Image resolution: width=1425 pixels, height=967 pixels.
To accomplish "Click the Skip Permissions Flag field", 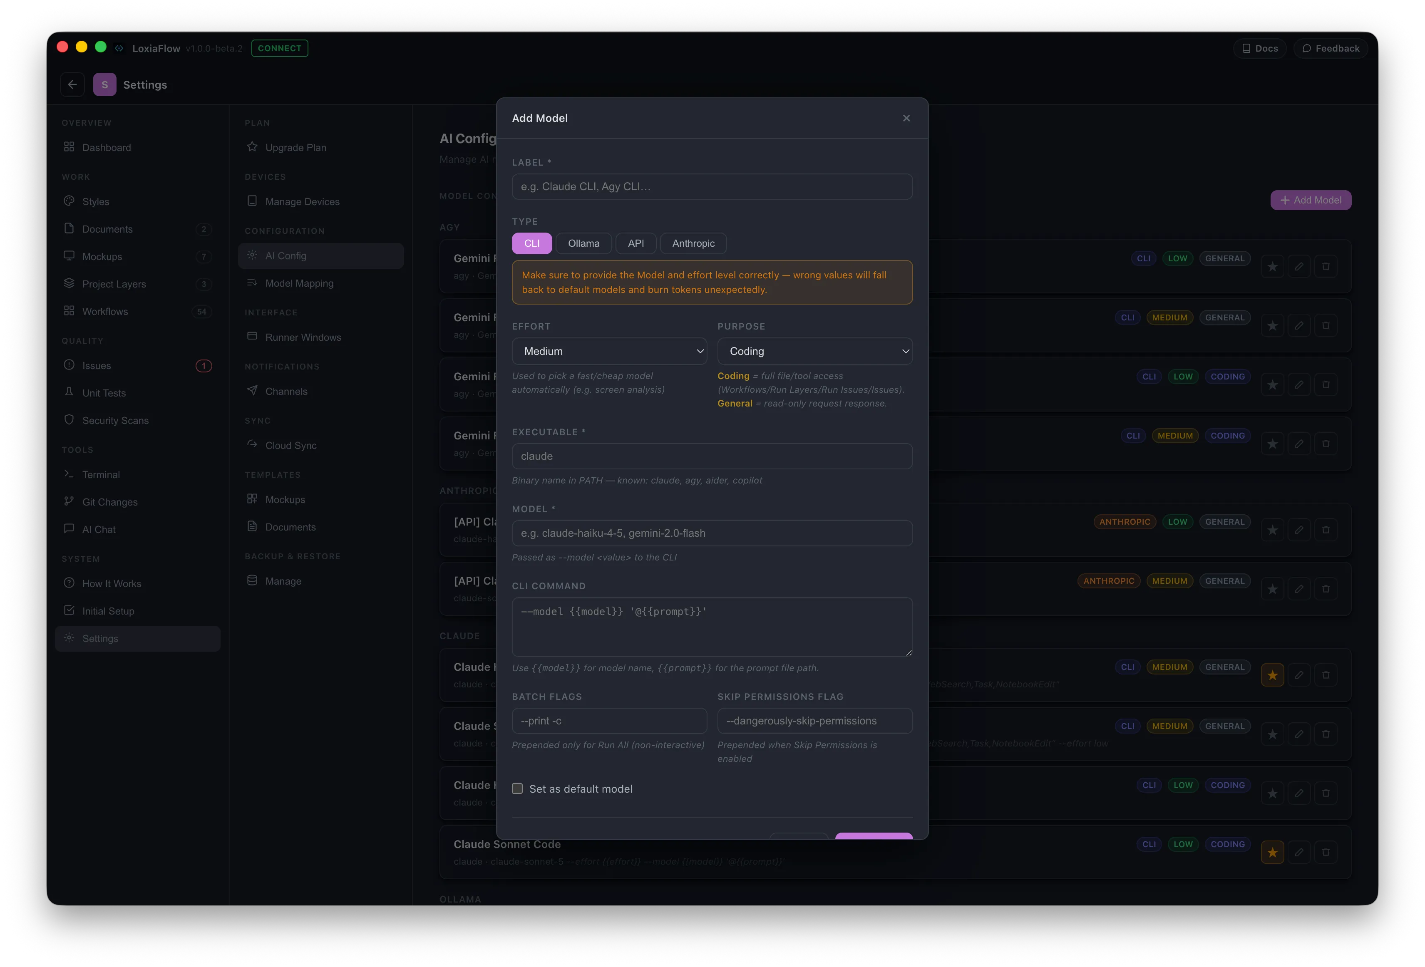I will (815, 721).
